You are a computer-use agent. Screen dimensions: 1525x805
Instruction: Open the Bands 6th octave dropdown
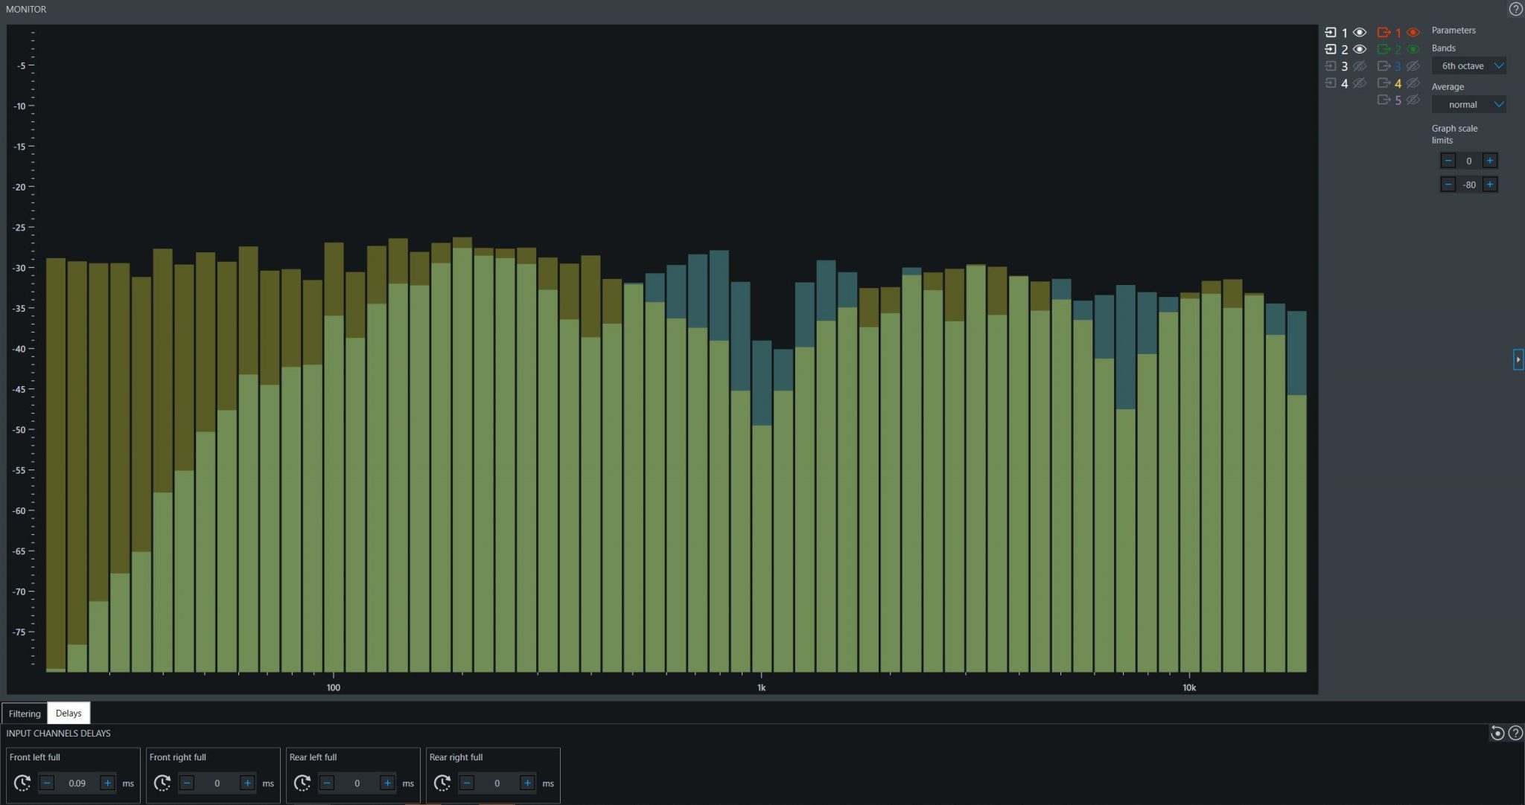click(x=1469, y=65)
